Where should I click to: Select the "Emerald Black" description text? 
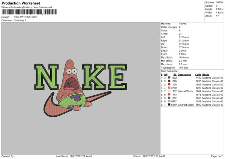pyautogui.click(x=186, y=105)
